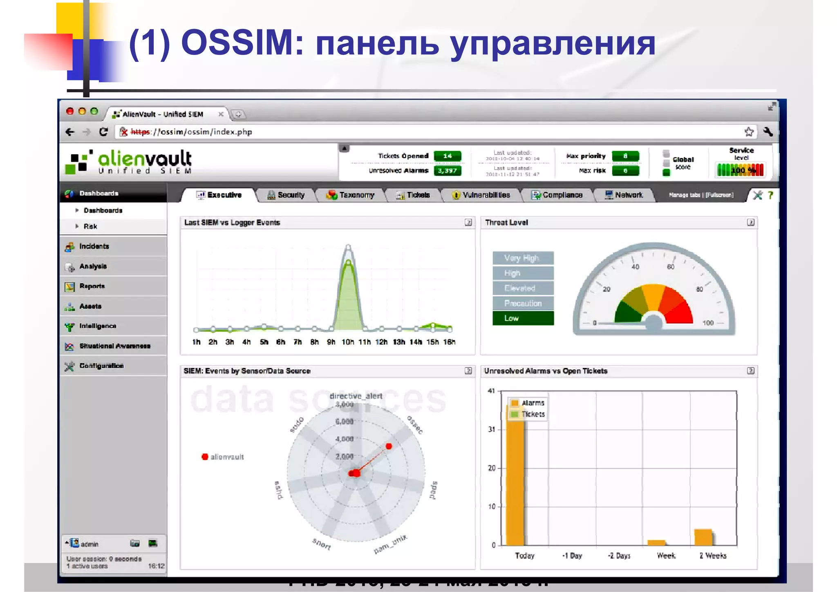Open the Situational Awareness sidebar section

(x=113, y=346)
